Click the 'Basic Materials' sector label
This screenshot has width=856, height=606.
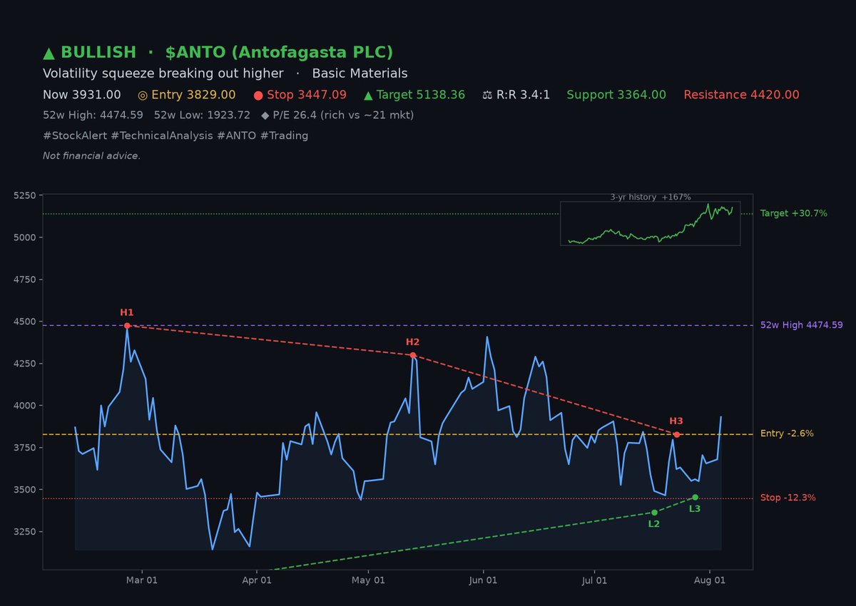[x=360, y=73]
